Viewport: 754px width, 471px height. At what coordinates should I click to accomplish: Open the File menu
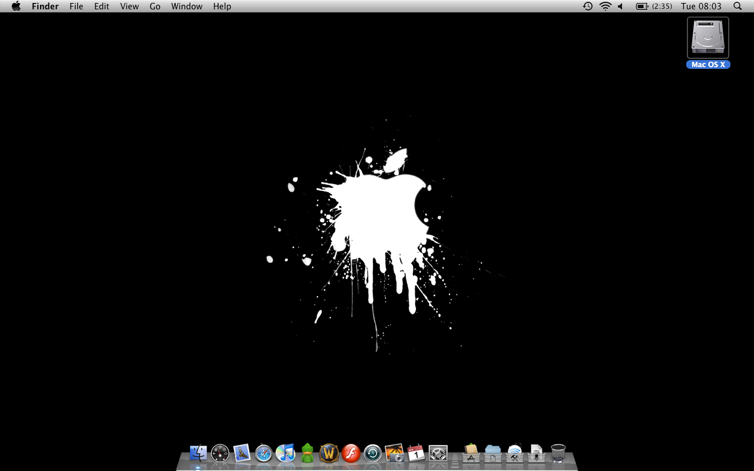pyautogui.click(x=77, y=6)
